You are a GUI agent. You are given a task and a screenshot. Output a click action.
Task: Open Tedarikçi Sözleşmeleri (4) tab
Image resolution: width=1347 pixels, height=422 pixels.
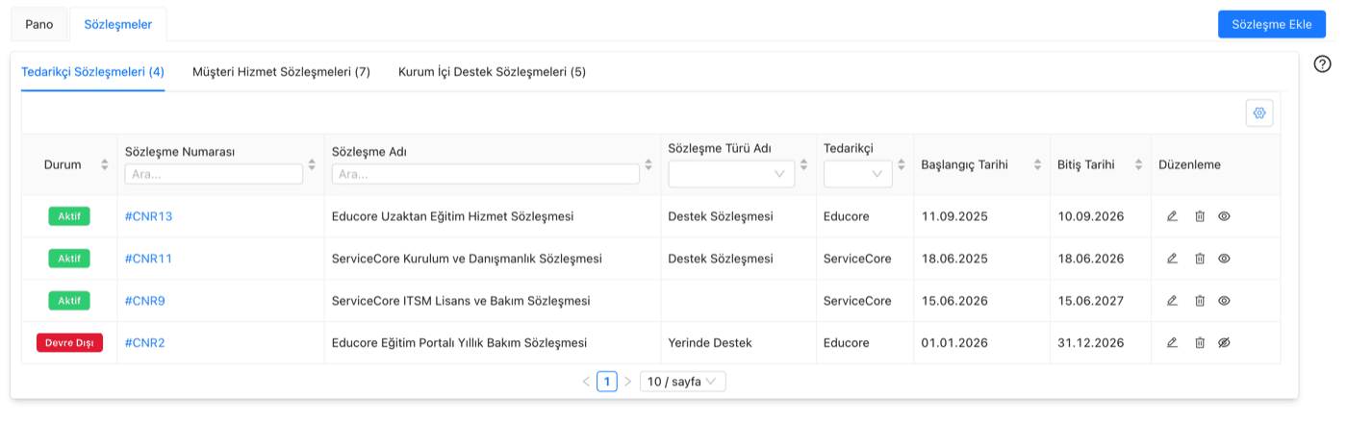[92, 72]
